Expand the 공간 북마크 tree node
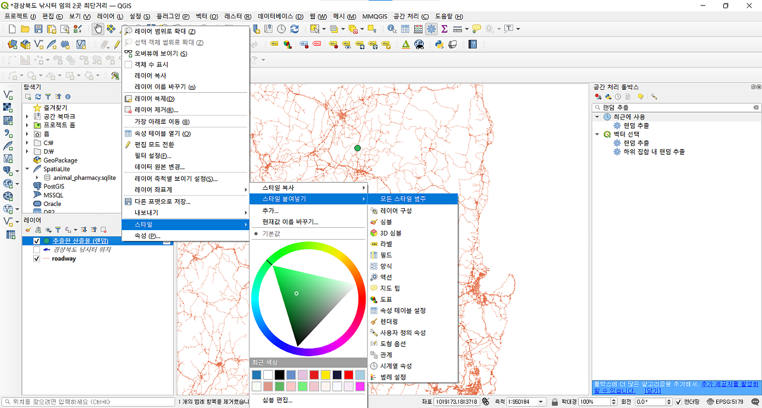Screen dimensions: 762x408 pyautogui.click(x=27, y=117)
